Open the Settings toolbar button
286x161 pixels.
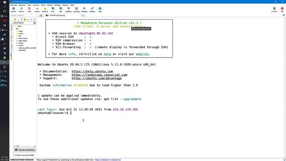point(92,10)
